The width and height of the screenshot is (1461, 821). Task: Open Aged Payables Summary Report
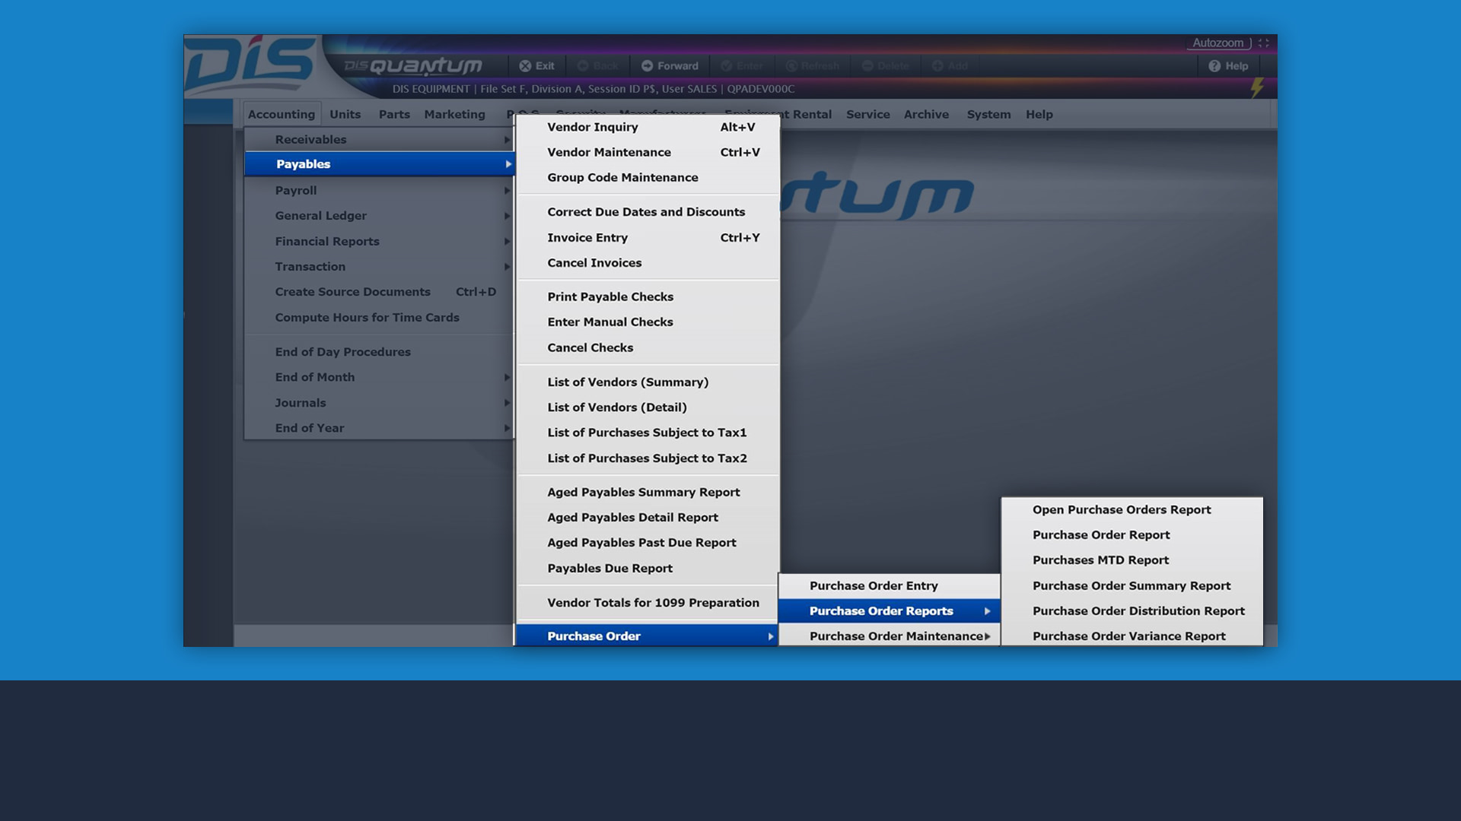pyautogui.click(x=643, y=493)
